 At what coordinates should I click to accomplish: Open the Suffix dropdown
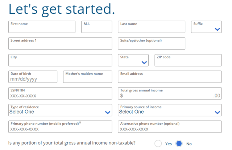click(206, 27)
